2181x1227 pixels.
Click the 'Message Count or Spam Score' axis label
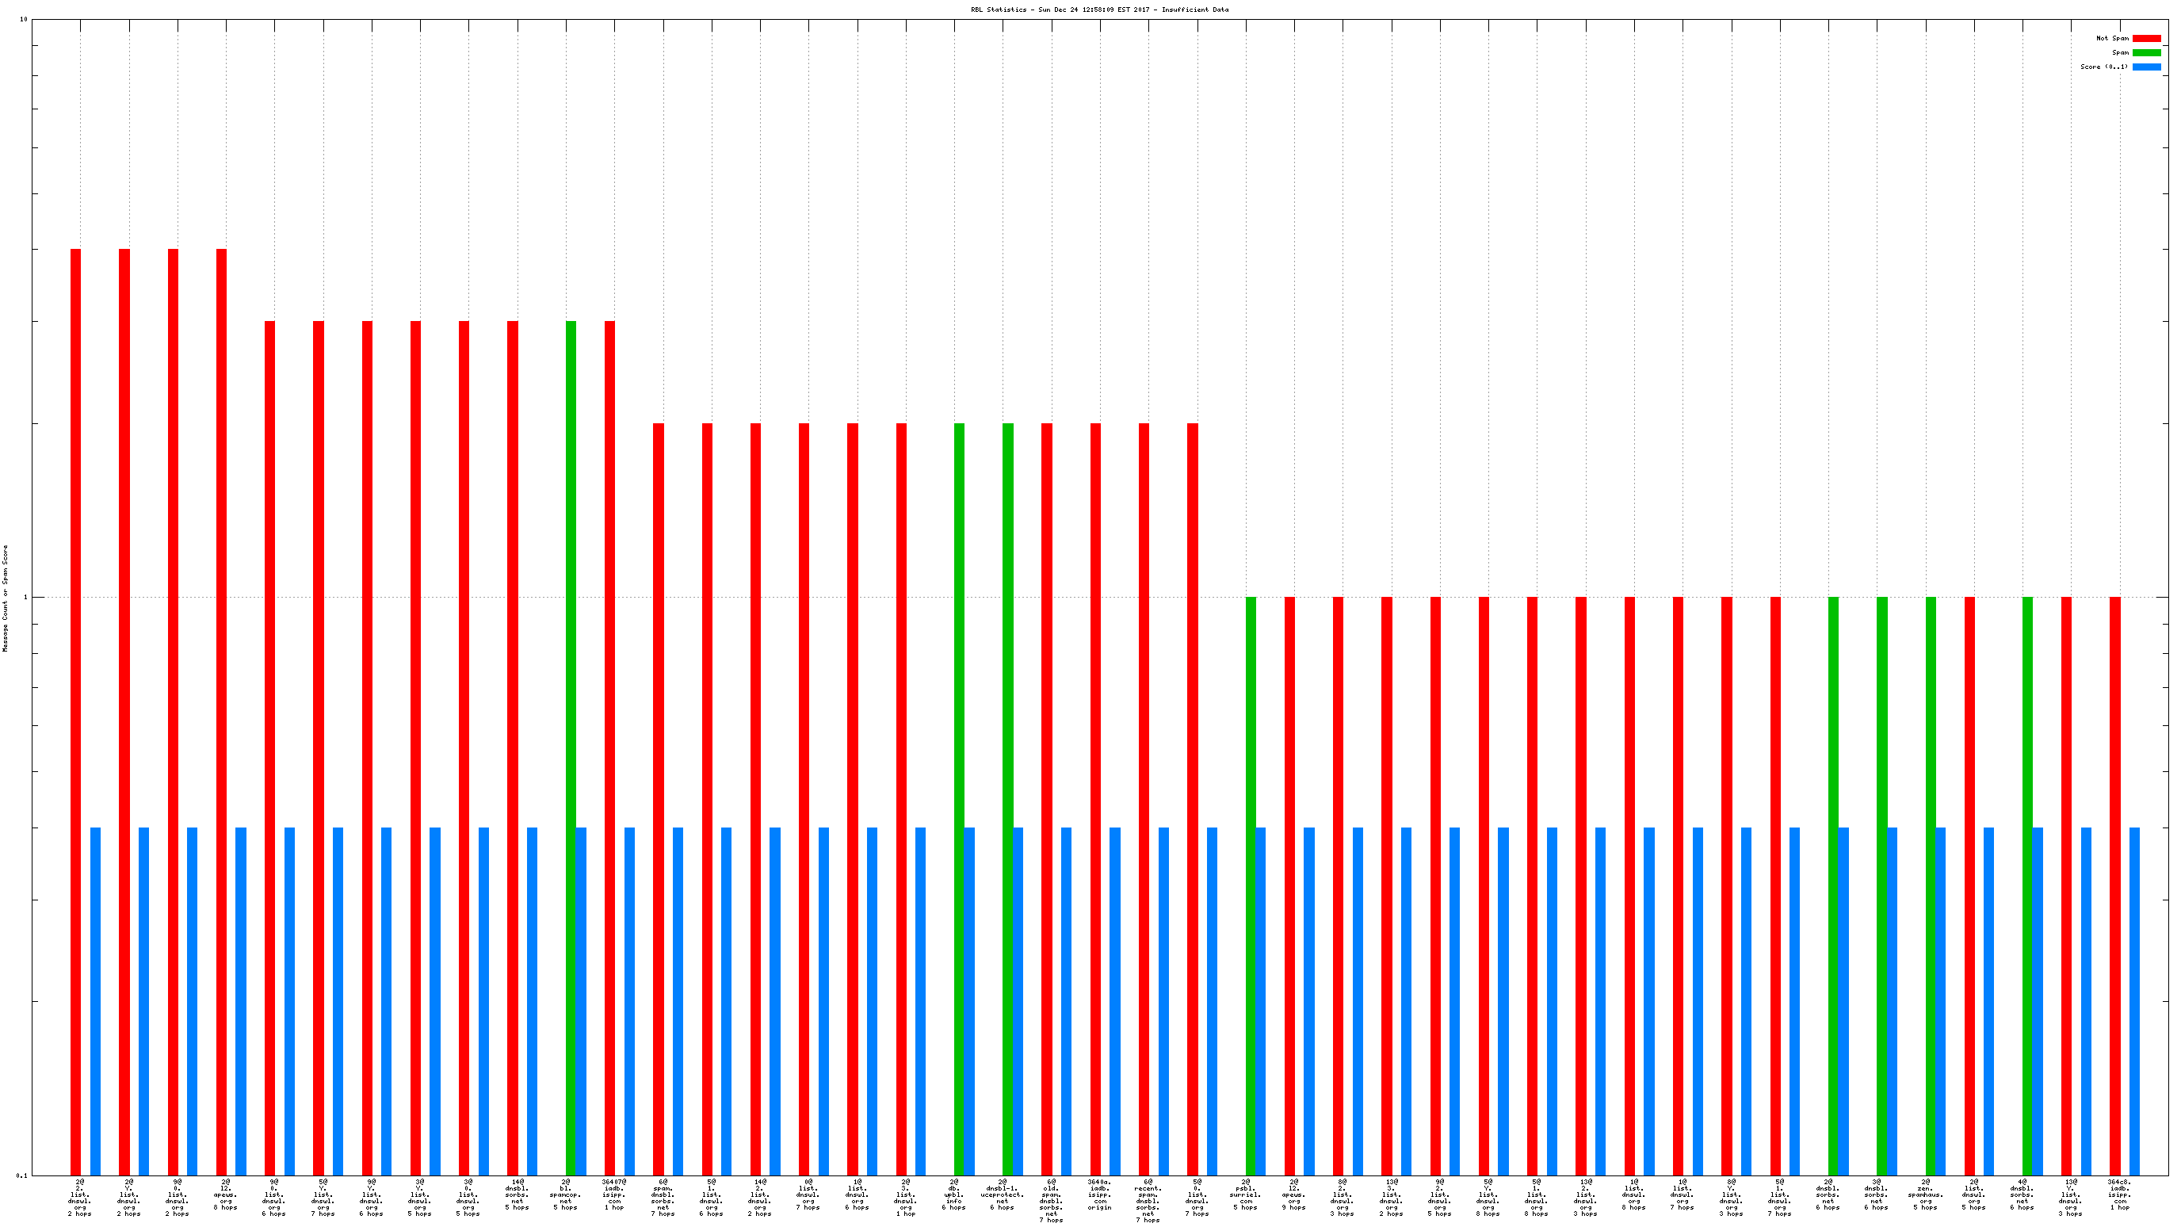pyautogui.click(x=5, y=598)
